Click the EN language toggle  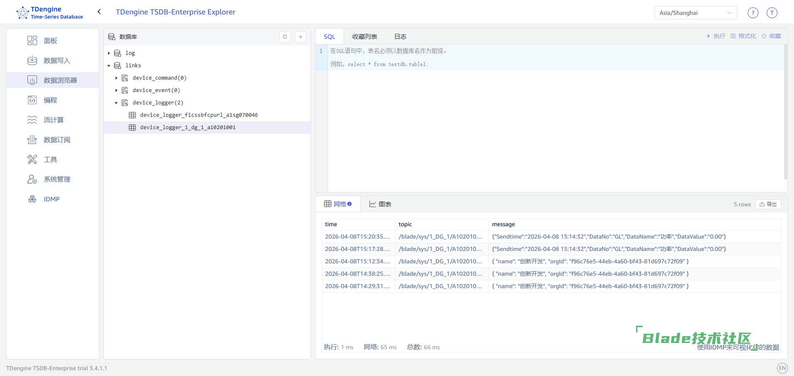(782, 368)
